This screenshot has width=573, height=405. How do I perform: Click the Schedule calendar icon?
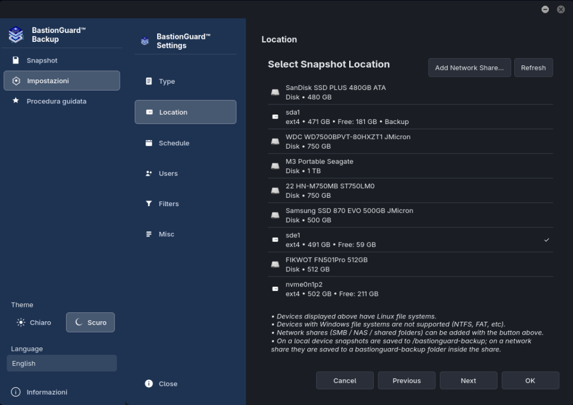(x=149, y=143)
